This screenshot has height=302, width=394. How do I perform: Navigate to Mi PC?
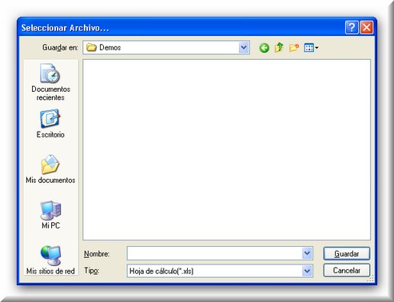point(50,215)
